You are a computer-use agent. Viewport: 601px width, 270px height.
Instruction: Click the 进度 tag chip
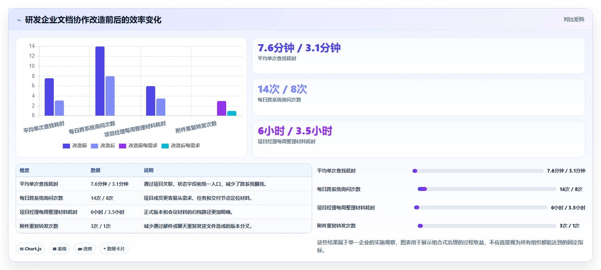85,249
